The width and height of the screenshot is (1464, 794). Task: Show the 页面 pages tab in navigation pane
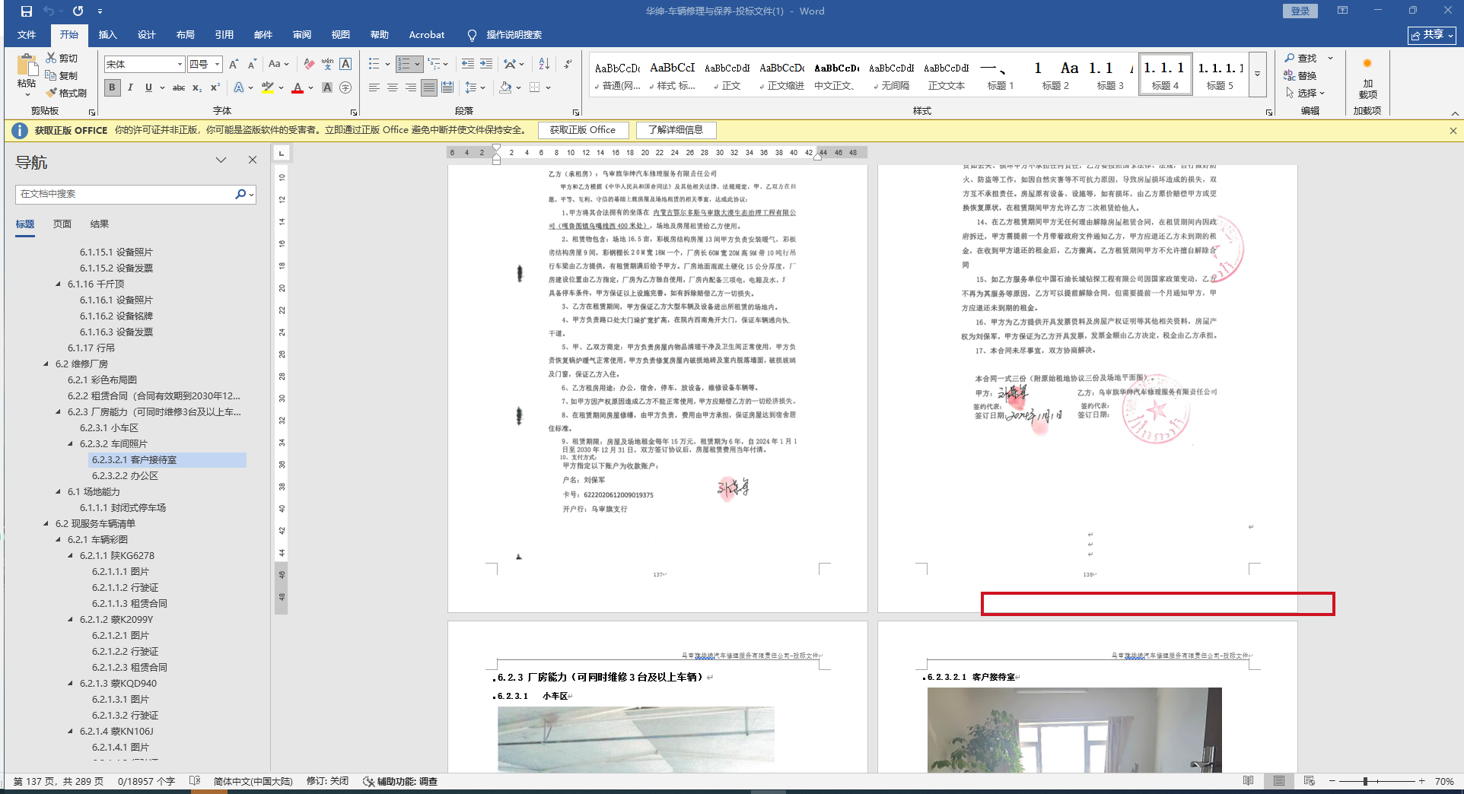tap(62, 224)
